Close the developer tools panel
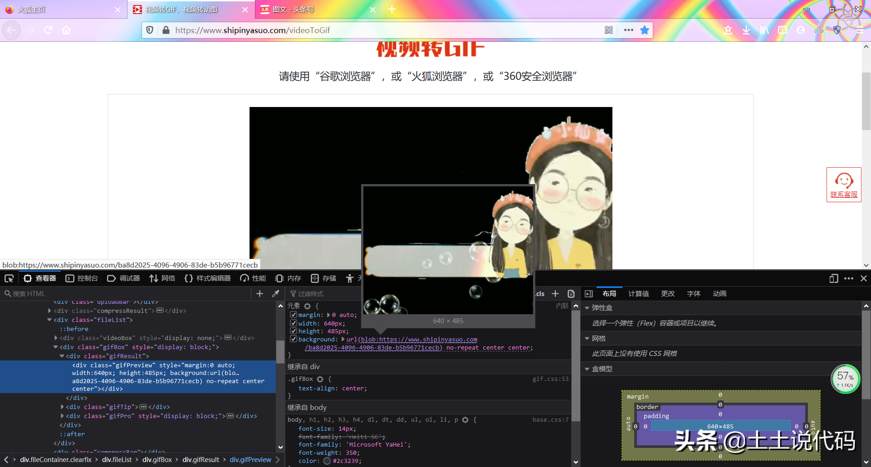The image size is (871, 467). click(864, 278)
